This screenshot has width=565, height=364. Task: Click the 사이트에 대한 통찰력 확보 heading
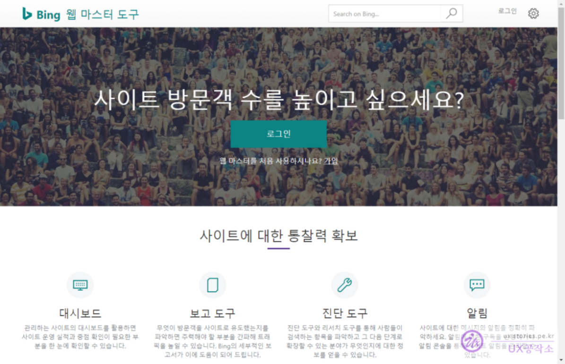click(278, 236)
